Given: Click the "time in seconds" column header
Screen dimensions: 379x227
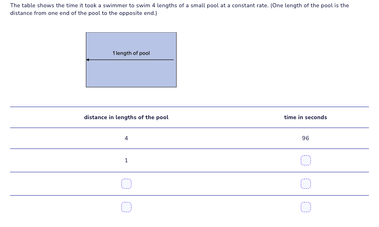Looking at the screenshot, I should point(305,118).
